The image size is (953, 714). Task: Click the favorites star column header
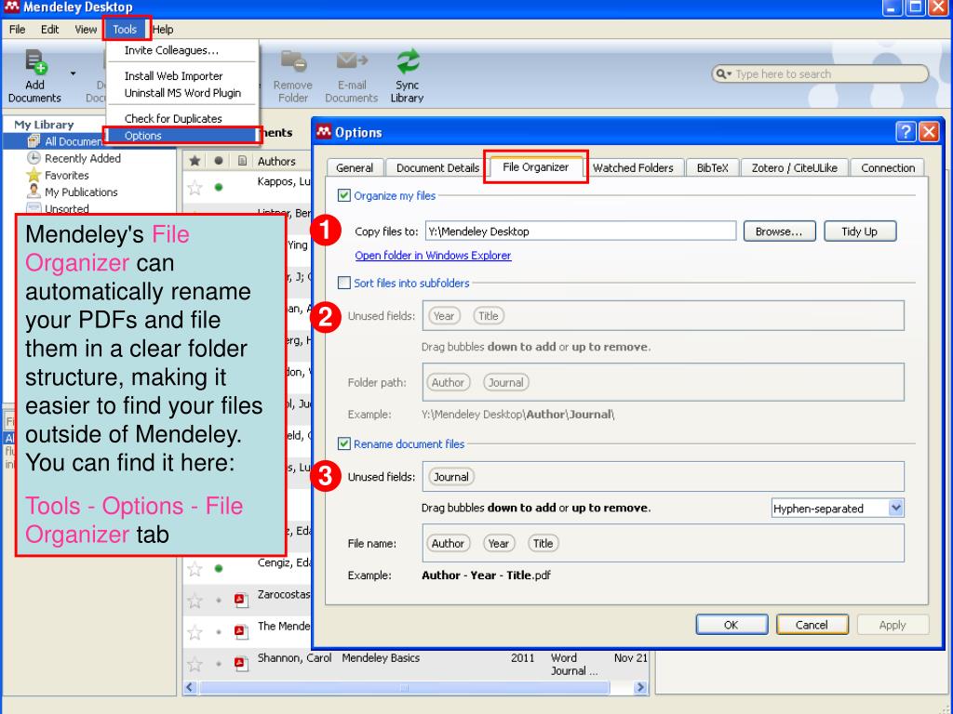coord(195,161)
